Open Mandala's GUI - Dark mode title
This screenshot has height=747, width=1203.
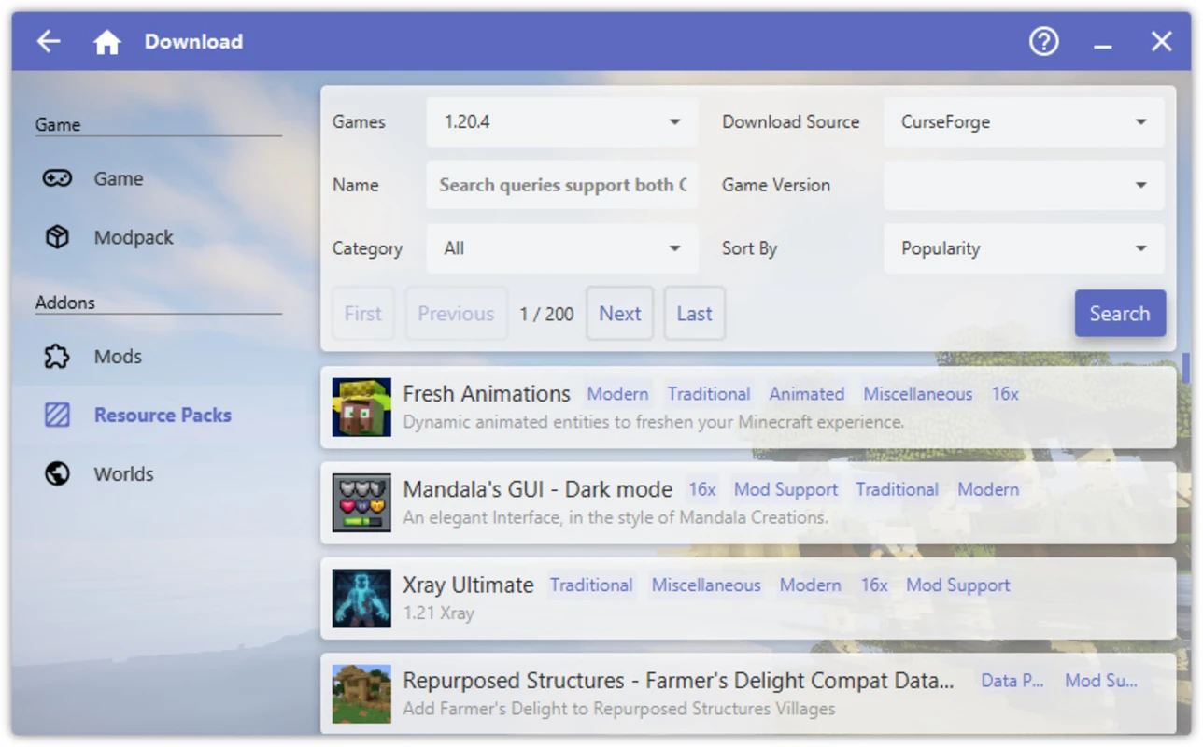538,489
